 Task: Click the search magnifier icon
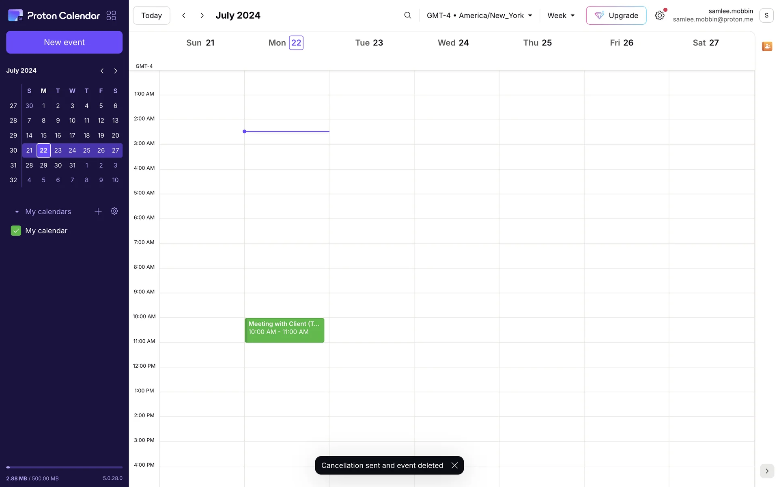[x=407, y=15]
